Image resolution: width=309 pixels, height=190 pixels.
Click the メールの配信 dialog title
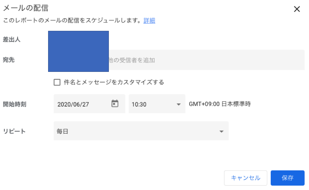coord(26,8)
